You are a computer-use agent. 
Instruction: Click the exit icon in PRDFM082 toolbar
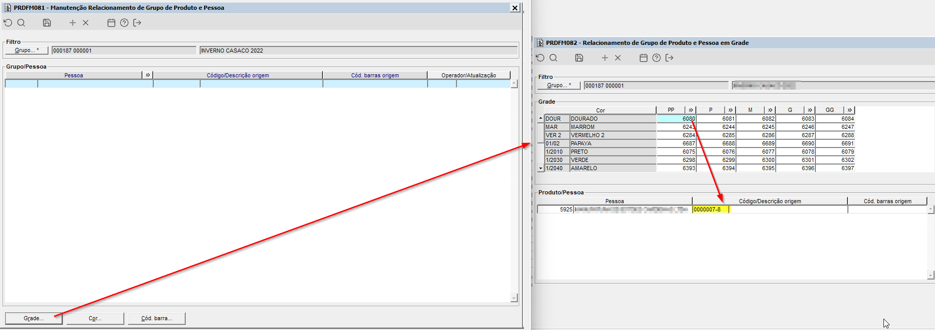click(669, 58)
